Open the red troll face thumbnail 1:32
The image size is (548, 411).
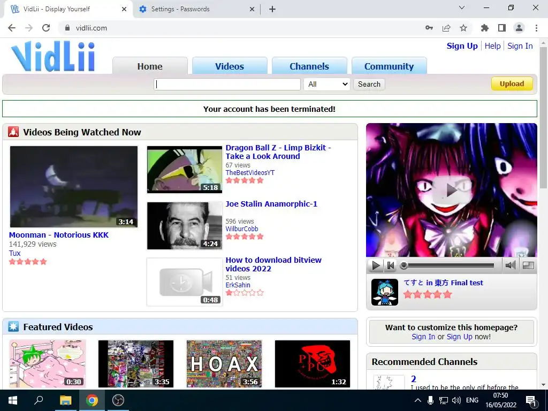click(x=313, y=364)
